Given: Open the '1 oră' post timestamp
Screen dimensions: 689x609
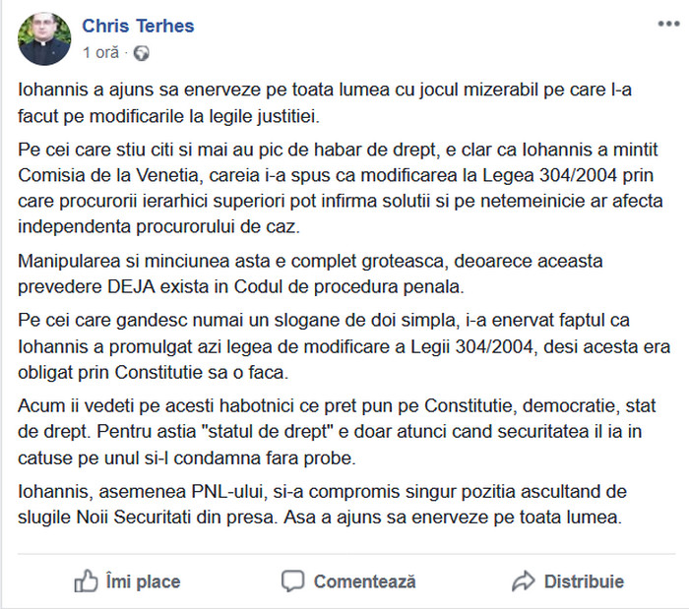Looking at the screenshot, I should point(100,53).
